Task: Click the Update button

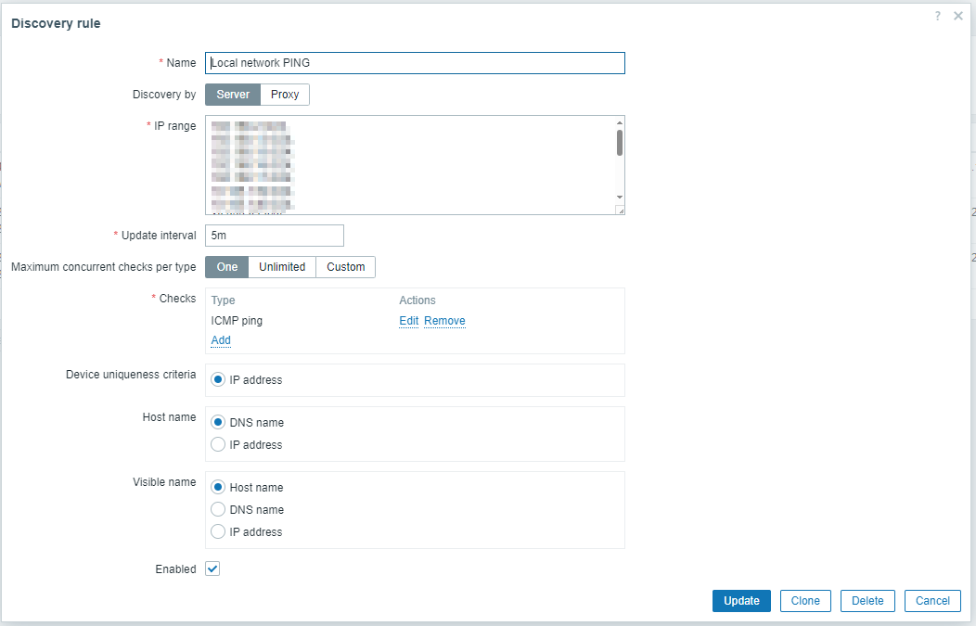Action: point(741,600)
